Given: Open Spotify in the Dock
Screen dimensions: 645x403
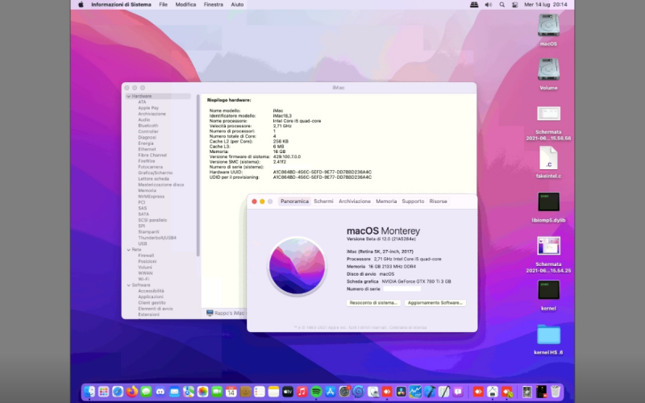Looking at the screenshot, I should click(x=316, y=392).
